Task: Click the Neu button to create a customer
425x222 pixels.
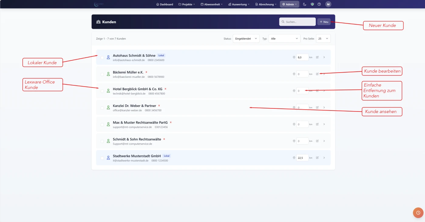Action: 324,22
